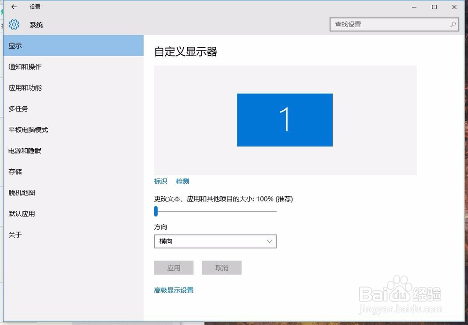
Task: Open 通知和操作 settings
Action: coord(73,67)
